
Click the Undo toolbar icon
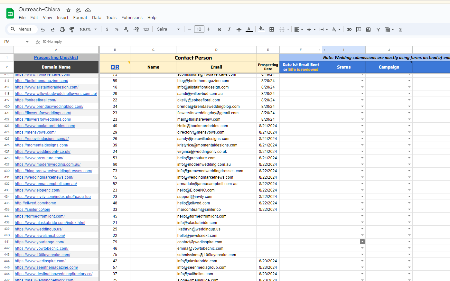tap(43, 29)
